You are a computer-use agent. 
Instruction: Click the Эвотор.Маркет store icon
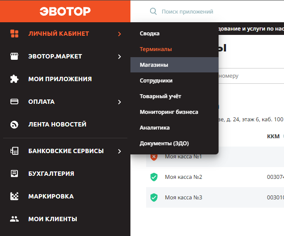[x=14, y=56]
